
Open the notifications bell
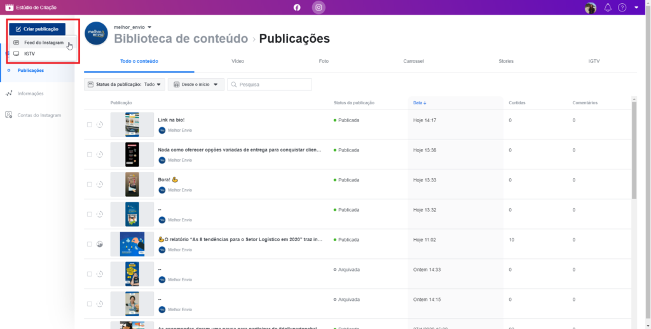pos(608,8)
